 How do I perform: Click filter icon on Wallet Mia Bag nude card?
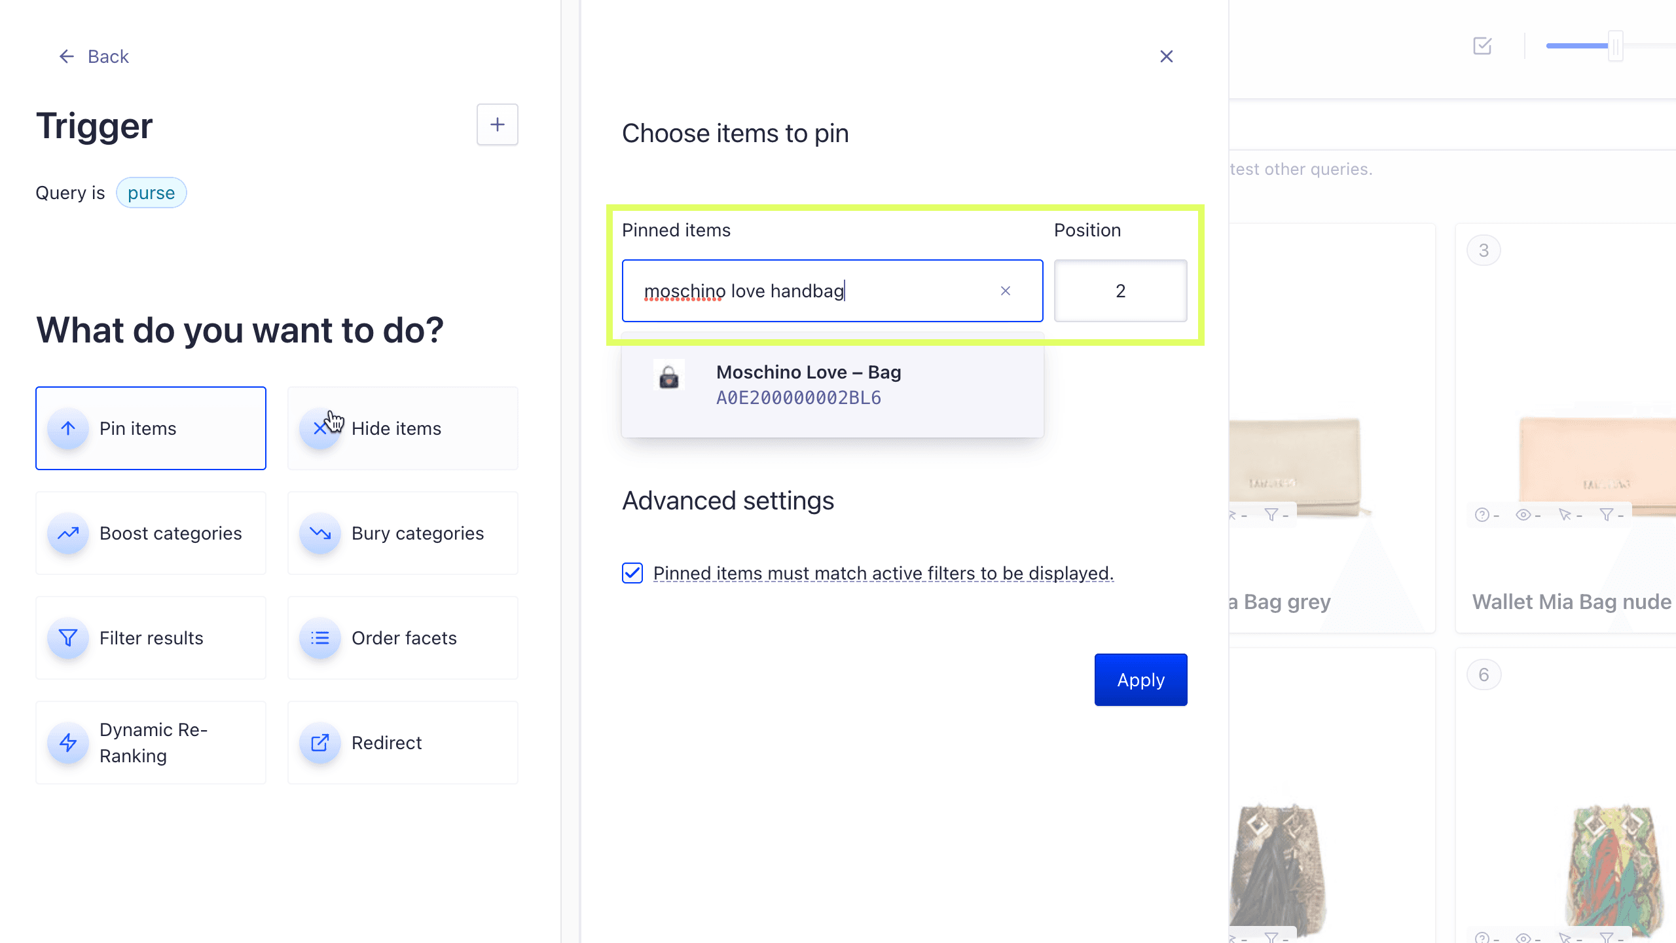pos(1606,515)
